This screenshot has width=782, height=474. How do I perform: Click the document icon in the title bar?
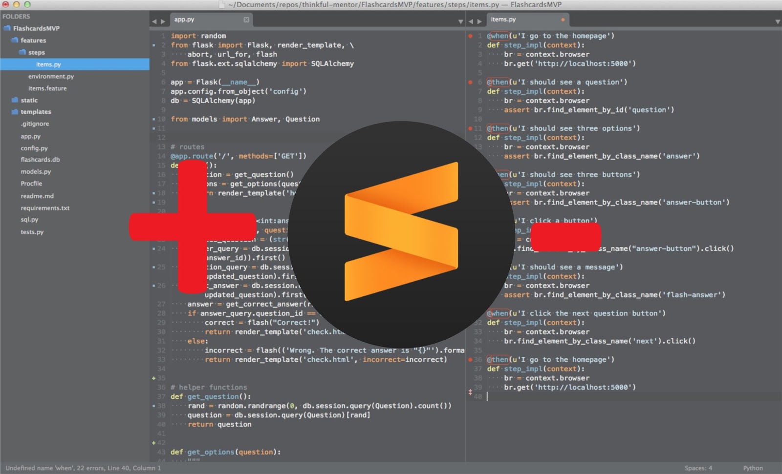point(222,4)
